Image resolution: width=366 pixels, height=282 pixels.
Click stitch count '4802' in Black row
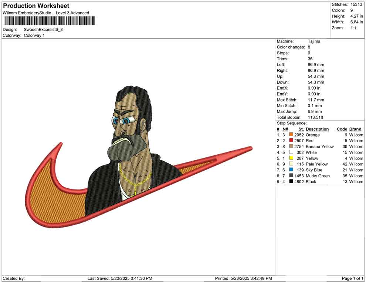click(x=299, y=182)
